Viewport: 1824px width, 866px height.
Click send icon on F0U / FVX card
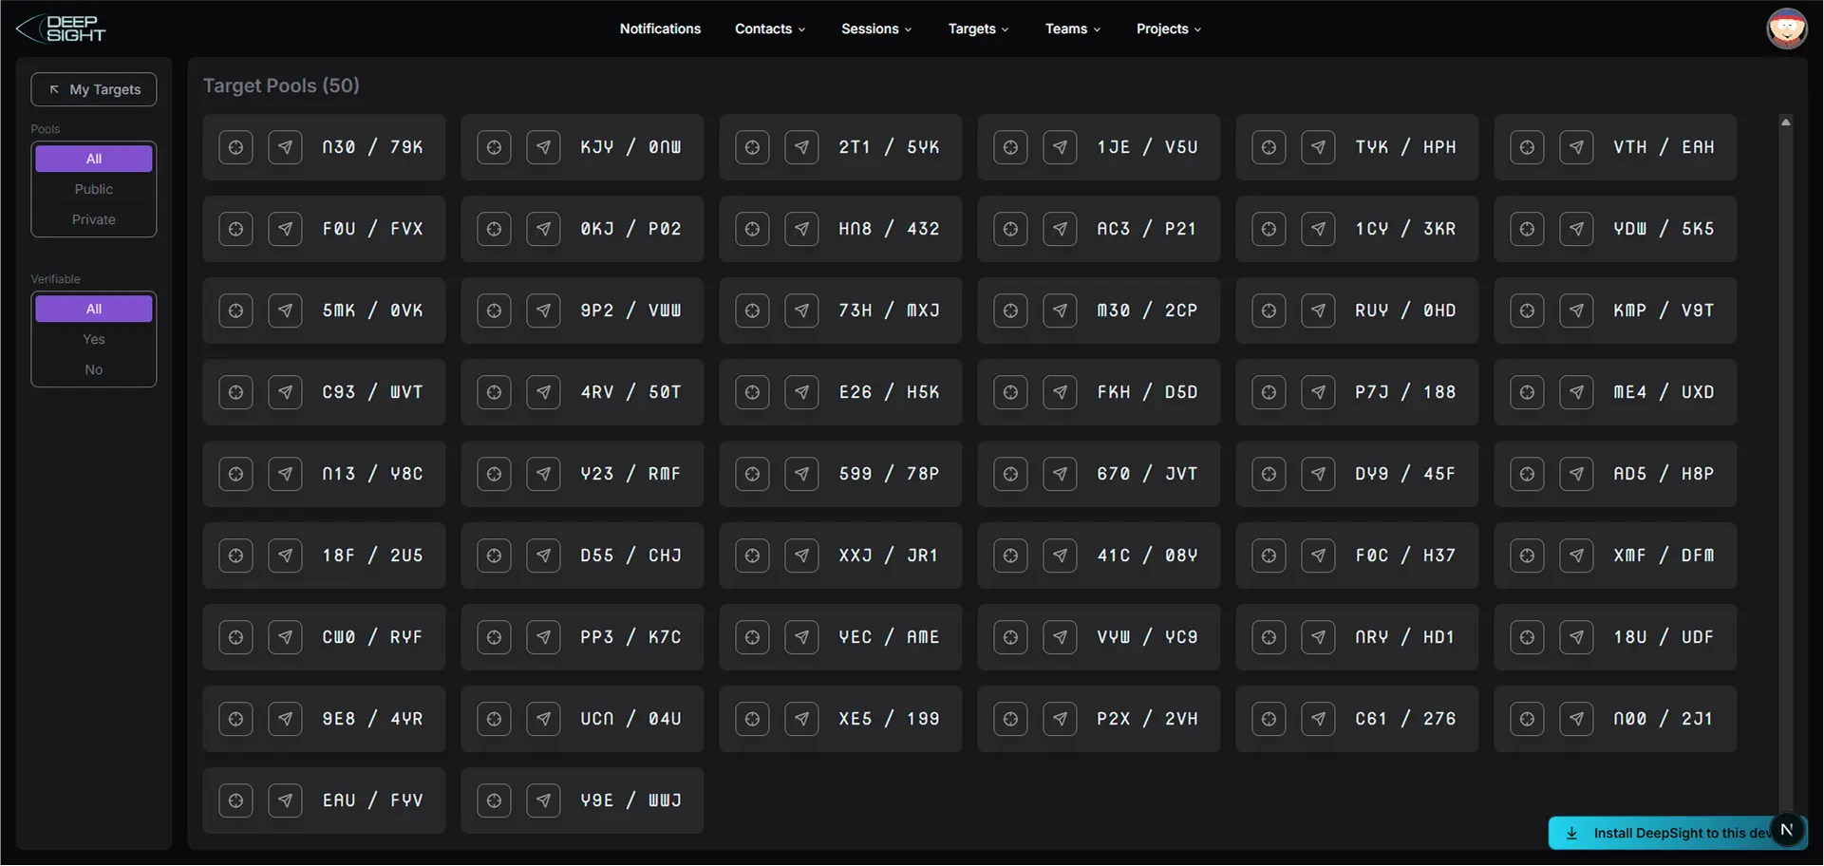tap(285, 229)
